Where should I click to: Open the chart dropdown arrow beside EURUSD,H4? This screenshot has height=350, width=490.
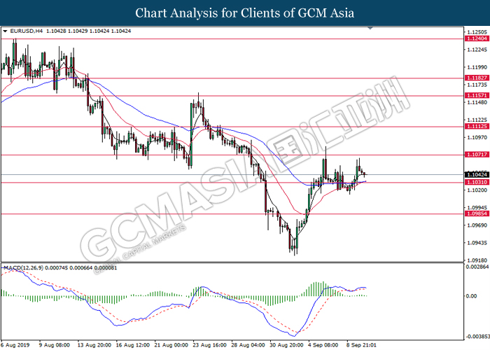click(x=6, y=31)
